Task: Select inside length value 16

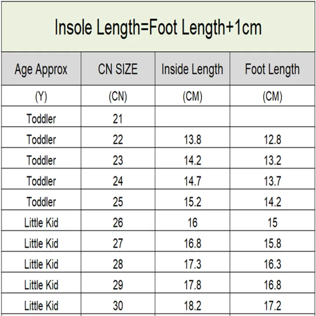Action: point(192,223)
